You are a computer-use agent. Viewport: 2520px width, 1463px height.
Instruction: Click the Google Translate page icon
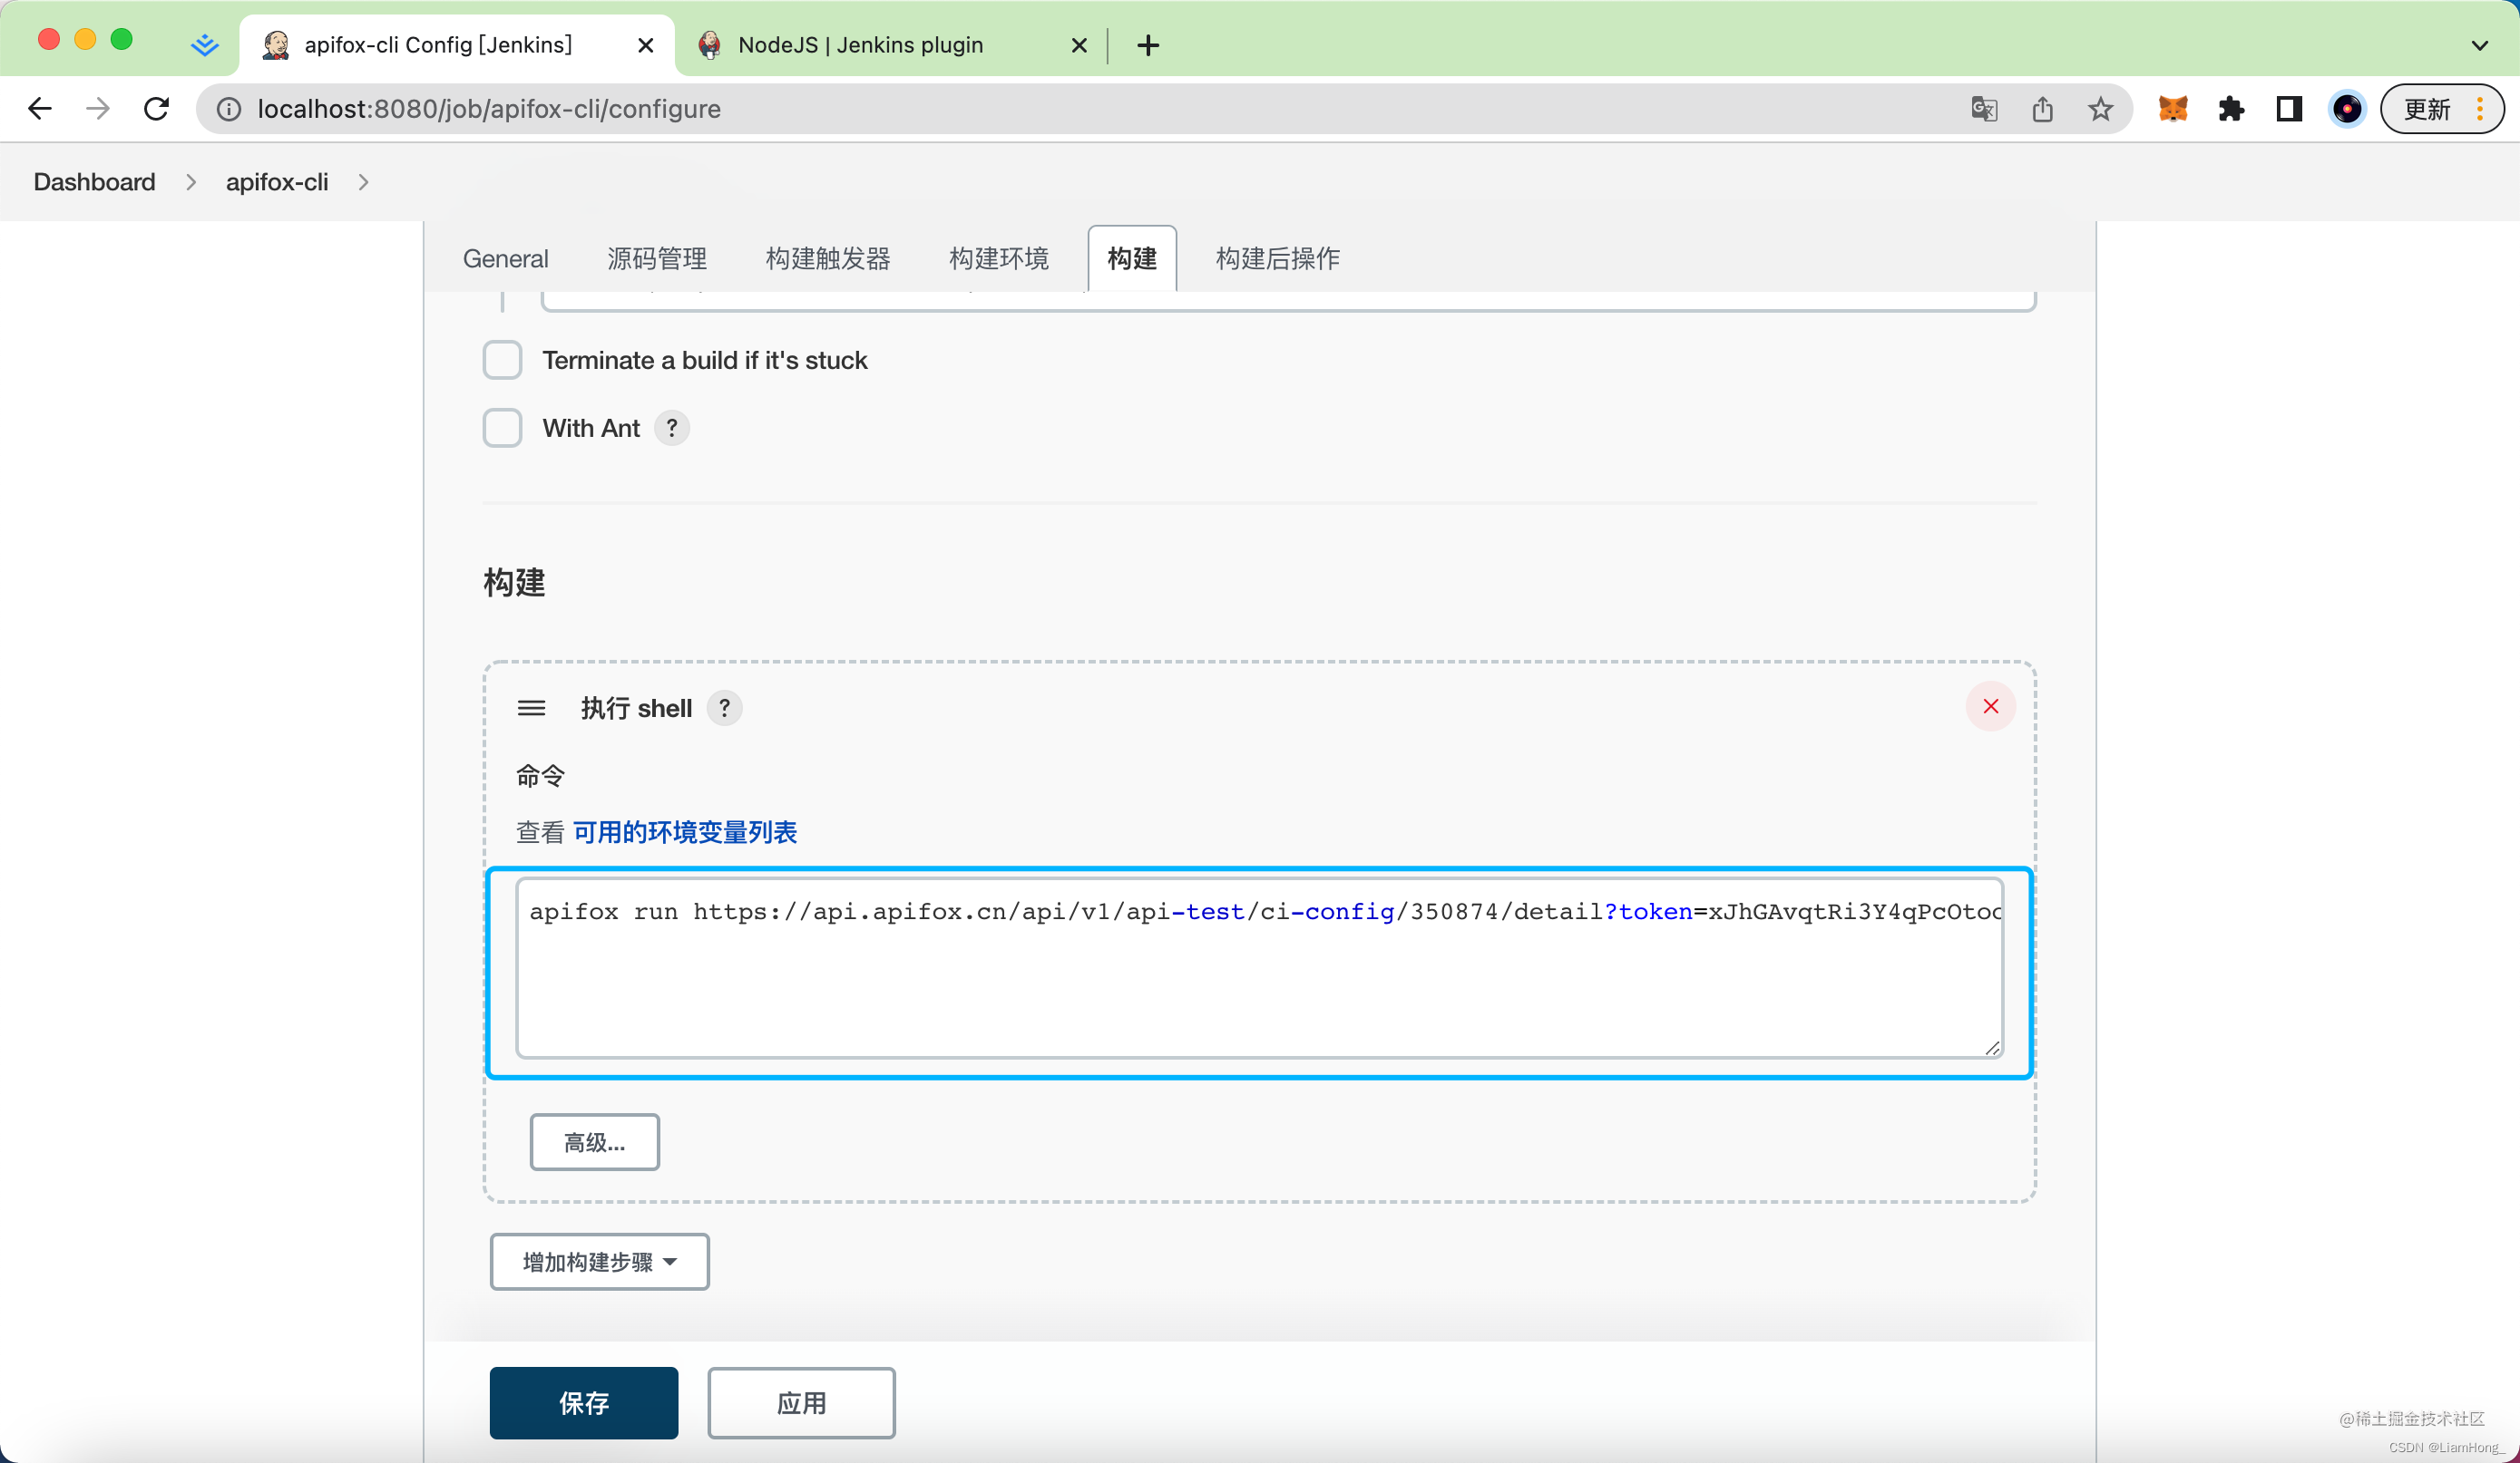coord(1984,109)
